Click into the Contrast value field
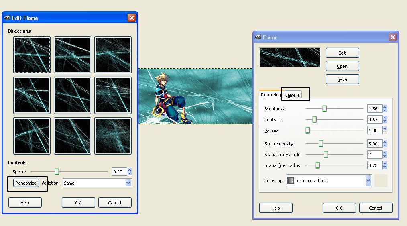Screen dimensions: 407x226 pyautogui.click(x=374, y=120)
